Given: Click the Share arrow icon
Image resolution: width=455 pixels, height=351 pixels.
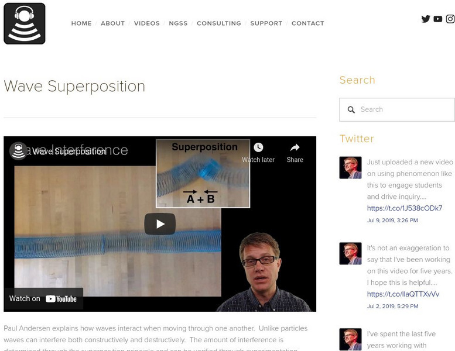Looking at the screenshot, I should (295, 147).
